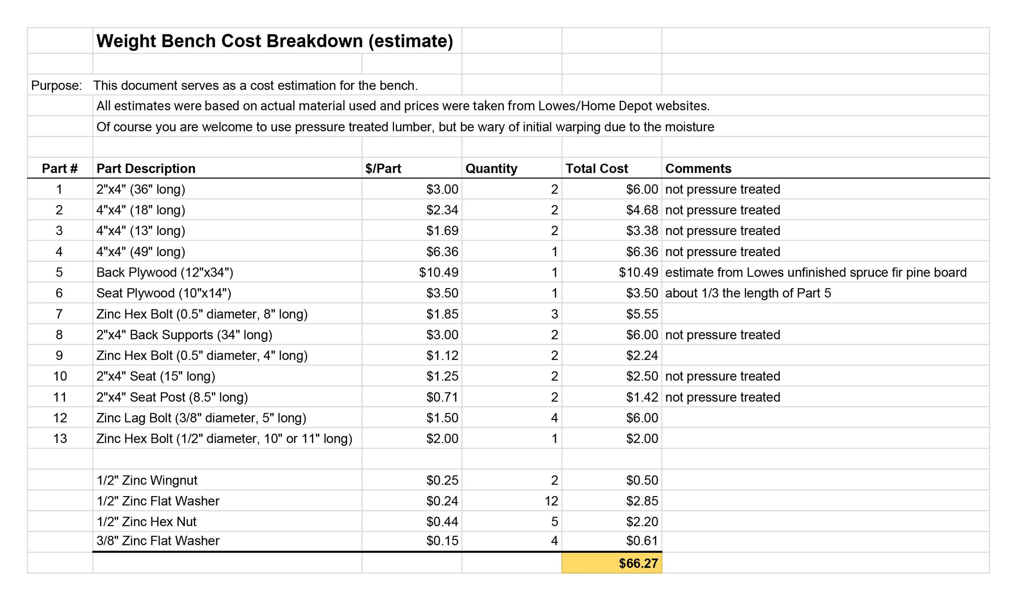Click the 2"x4" Seat Post description
The image size is (1027, 601).
click(172, 397)
